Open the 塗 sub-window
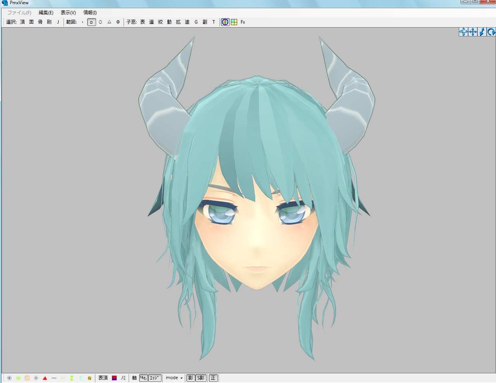The image size is (496, 383). pos(187,22)
